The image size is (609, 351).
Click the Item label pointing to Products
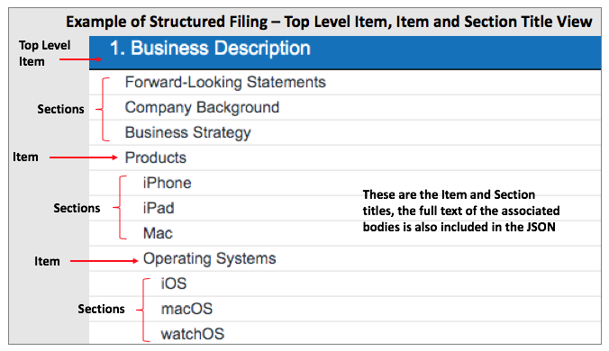(x=25, y=157)
